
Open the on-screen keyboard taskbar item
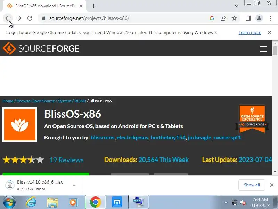coord(138,202)
